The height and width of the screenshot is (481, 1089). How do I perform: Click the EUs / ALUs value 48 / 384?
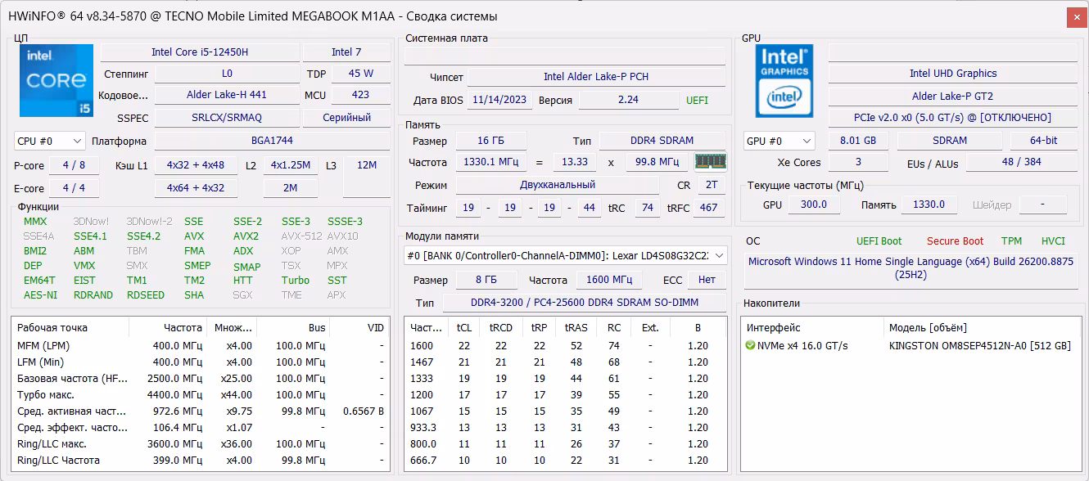tap(1022, 162)
